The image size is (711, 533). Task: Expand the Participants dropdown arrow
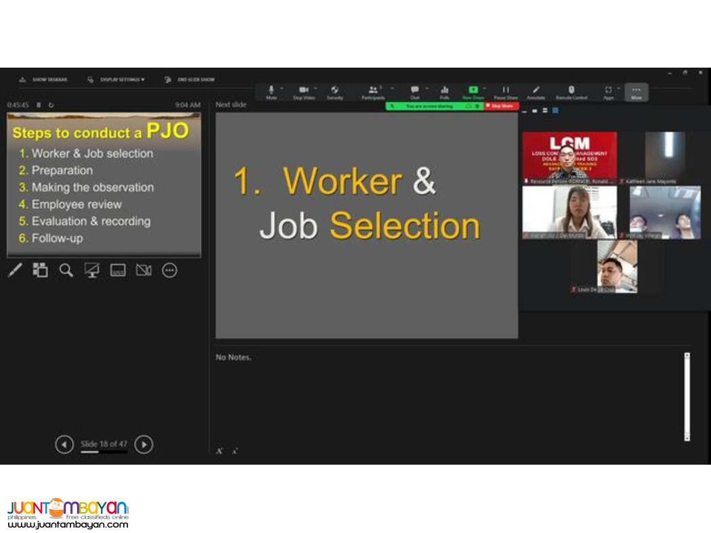[x=391, y=87]
